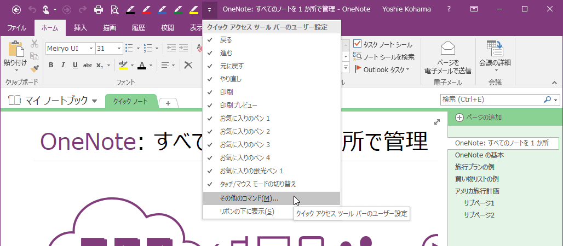
Task: Expand bullet list style arrow
Action: (x=138, y=48)
